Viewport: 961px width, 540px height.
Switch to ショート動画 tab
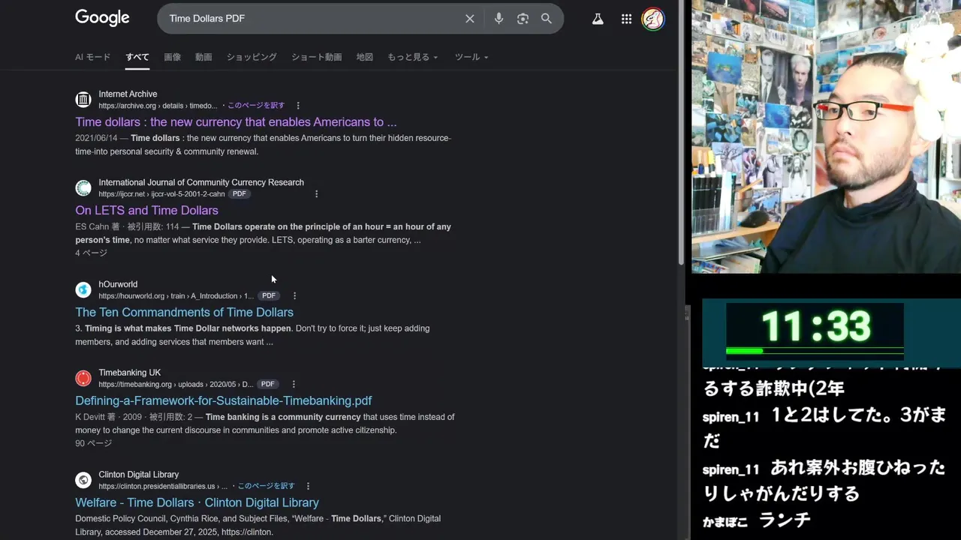[x=316, y=57]
